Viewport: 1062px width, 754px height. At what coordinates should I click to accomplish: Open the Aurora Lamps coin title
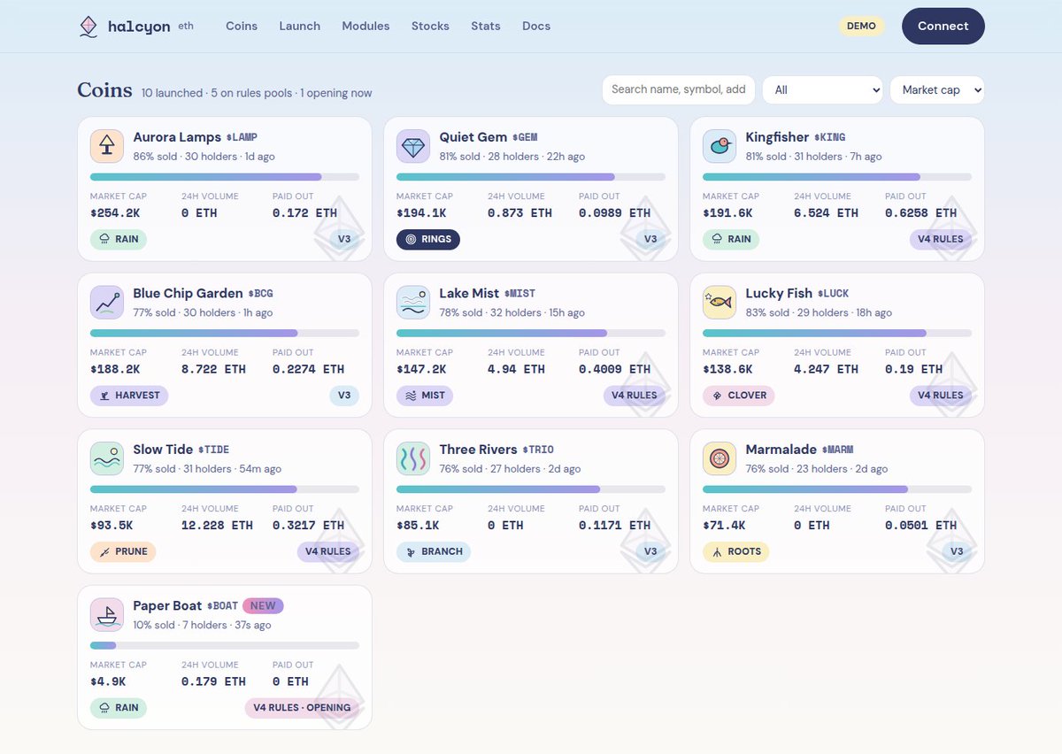[x=177, y=137]
